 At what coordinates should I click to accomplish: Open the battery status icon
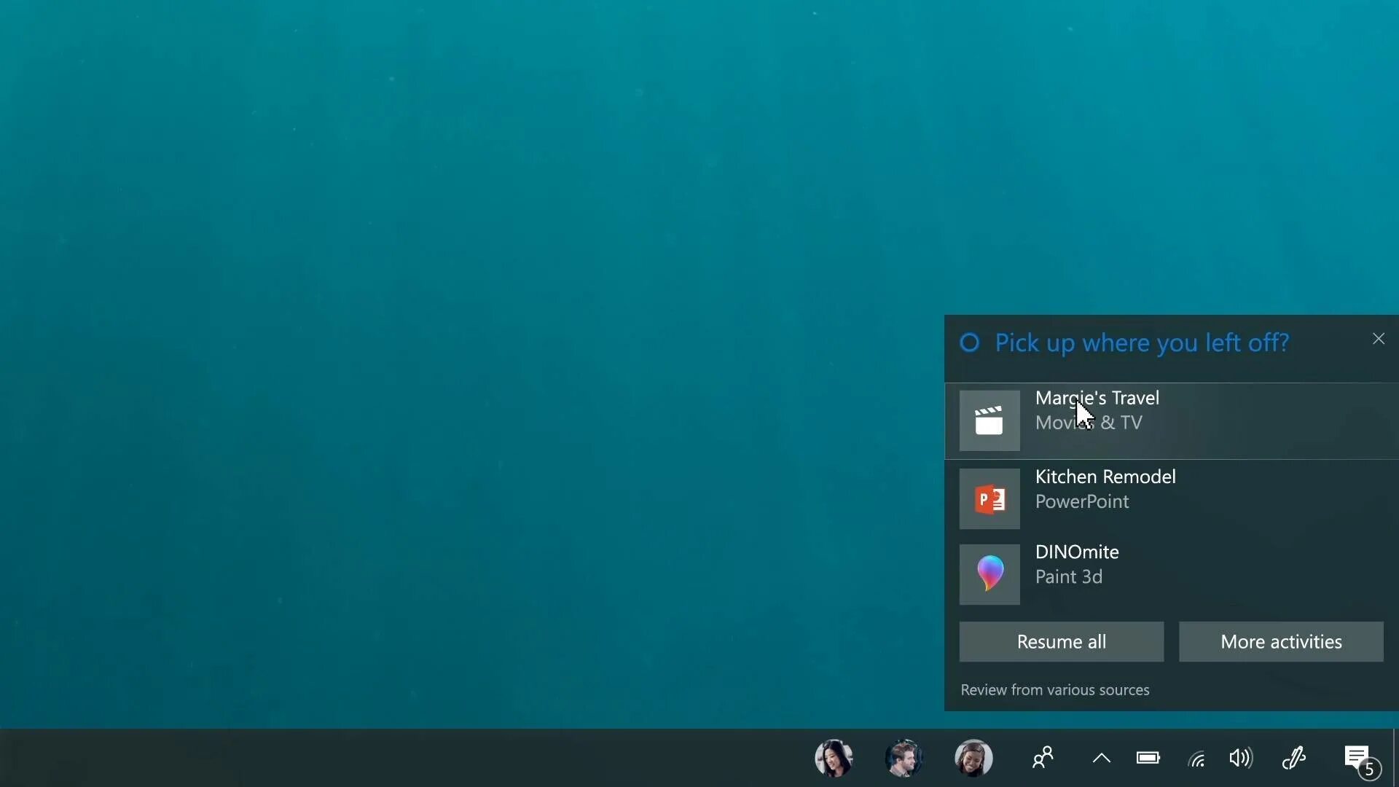[x=1148, y=758]
